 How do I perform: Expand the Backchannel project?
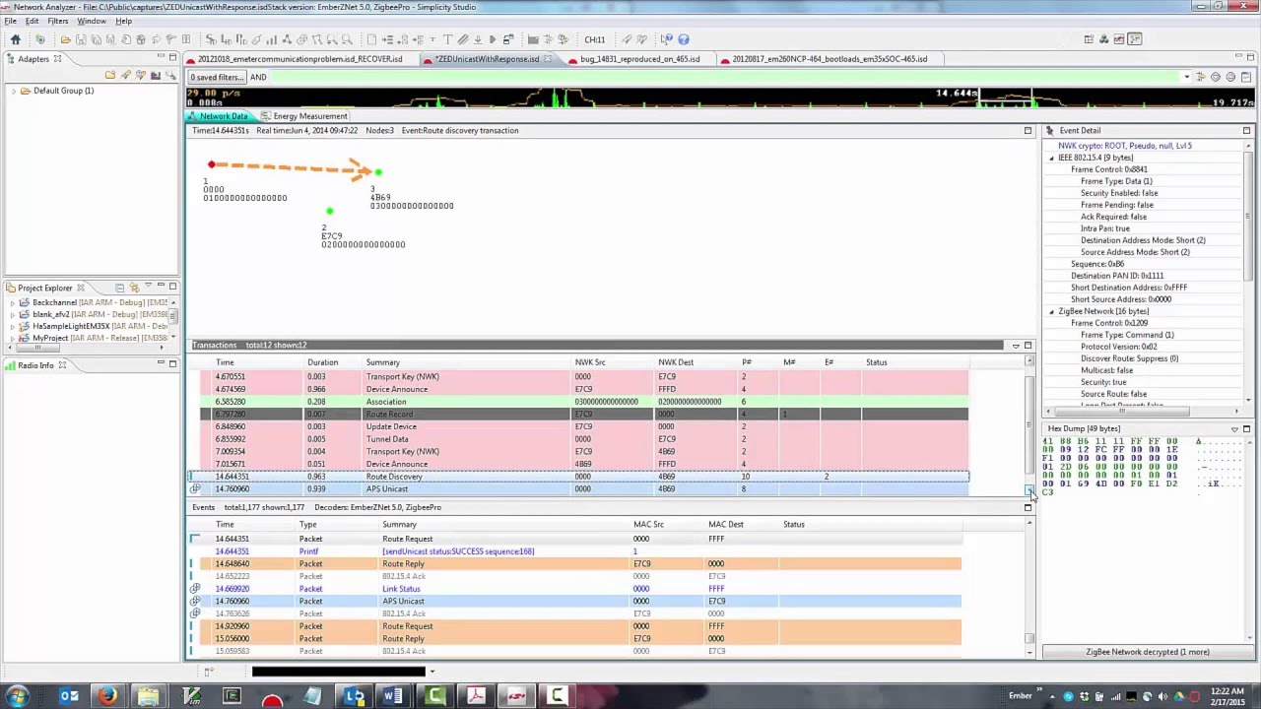tap(12, 302)
